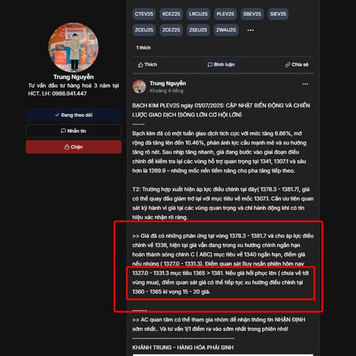Screen dimensions: 356x356
Task: Toggle the Đang theo dõi follow button
Action: pos(74,115)
